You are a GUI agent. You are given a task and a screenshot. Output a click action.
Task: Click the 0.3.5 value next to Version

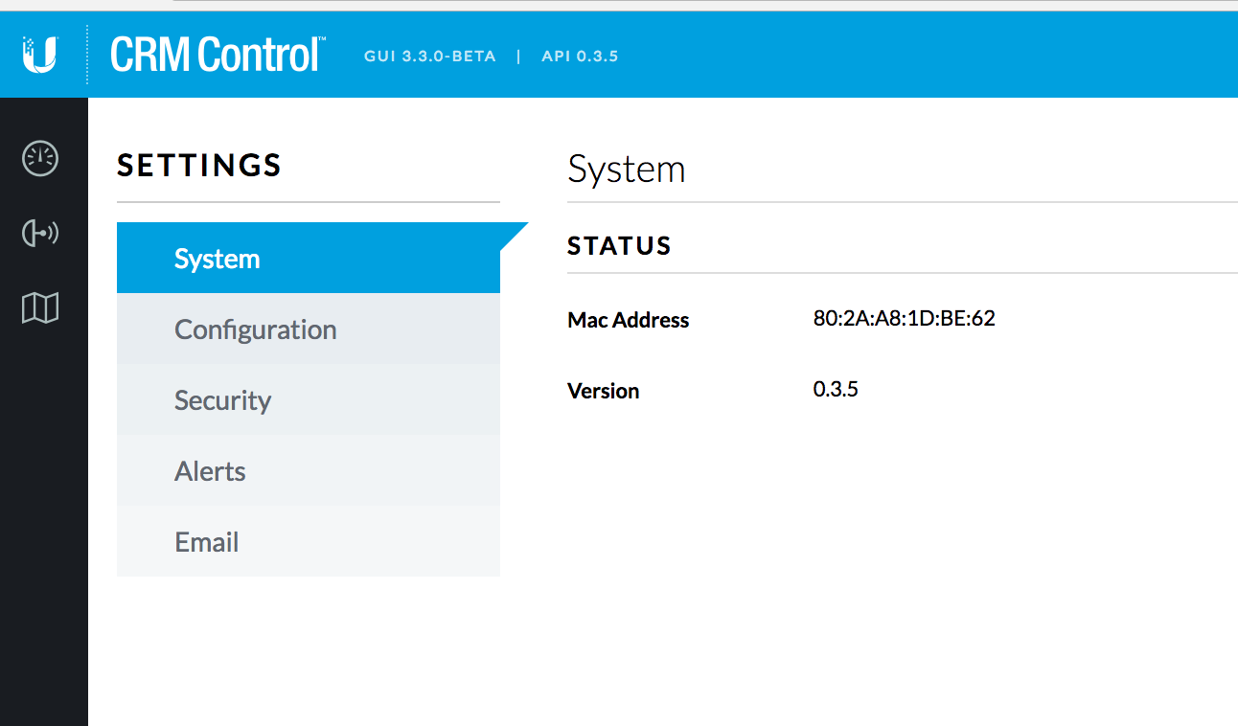pos(836,390)
